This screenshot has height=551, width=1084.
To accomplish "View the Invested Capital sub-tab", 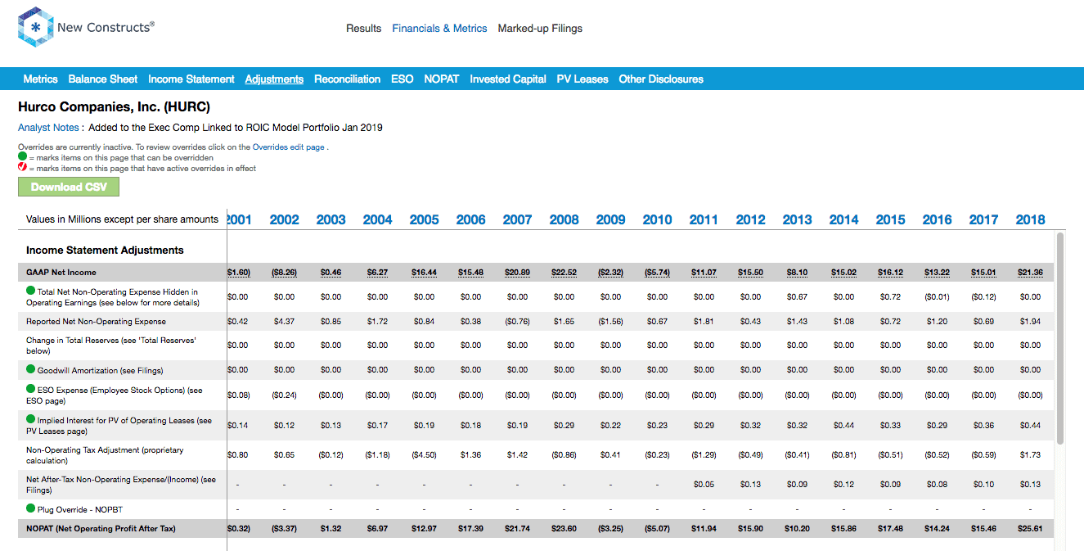I will click(x=508, y=79).
